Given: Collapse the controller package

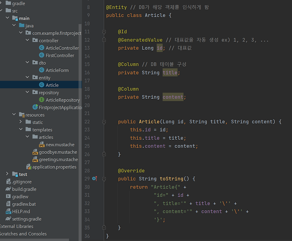Looking at the screenshot, I should [x=27, y=40].
